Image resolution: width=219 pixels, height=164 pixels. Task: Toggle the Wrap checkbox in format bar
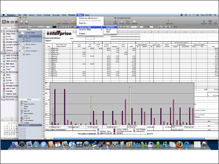point(172,27)
